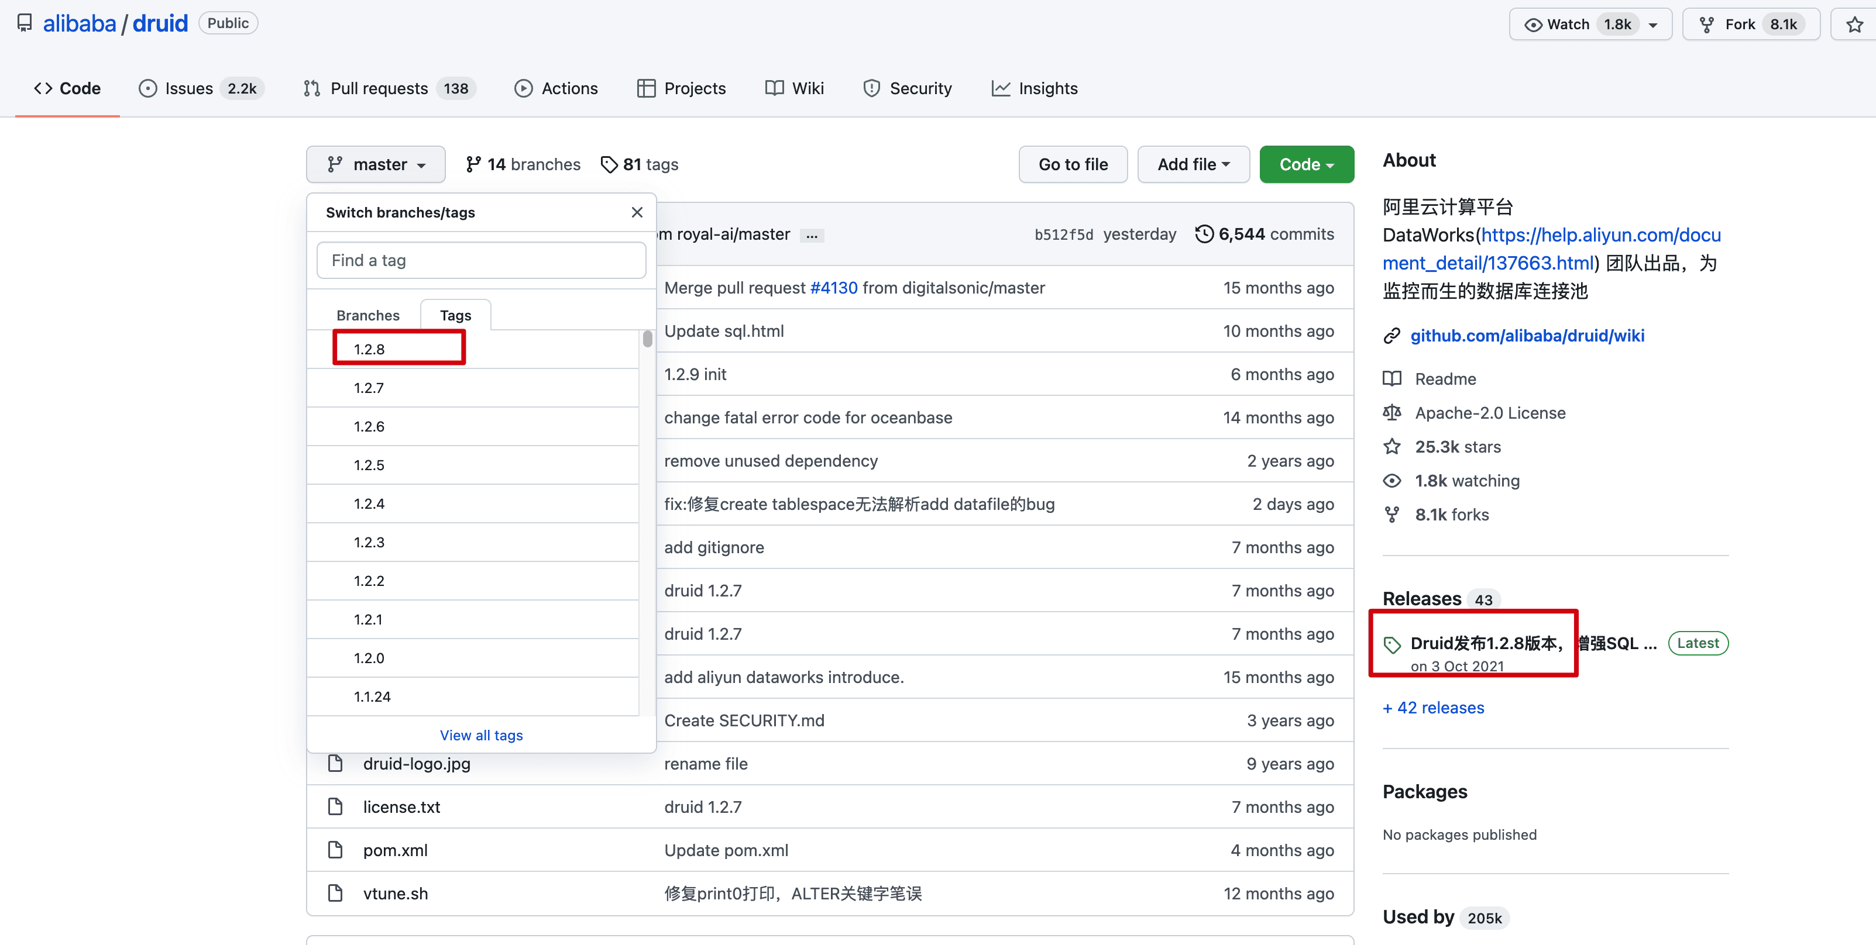Open the master branch dropdown
The image size is (1876, 945).
point(376,164)
